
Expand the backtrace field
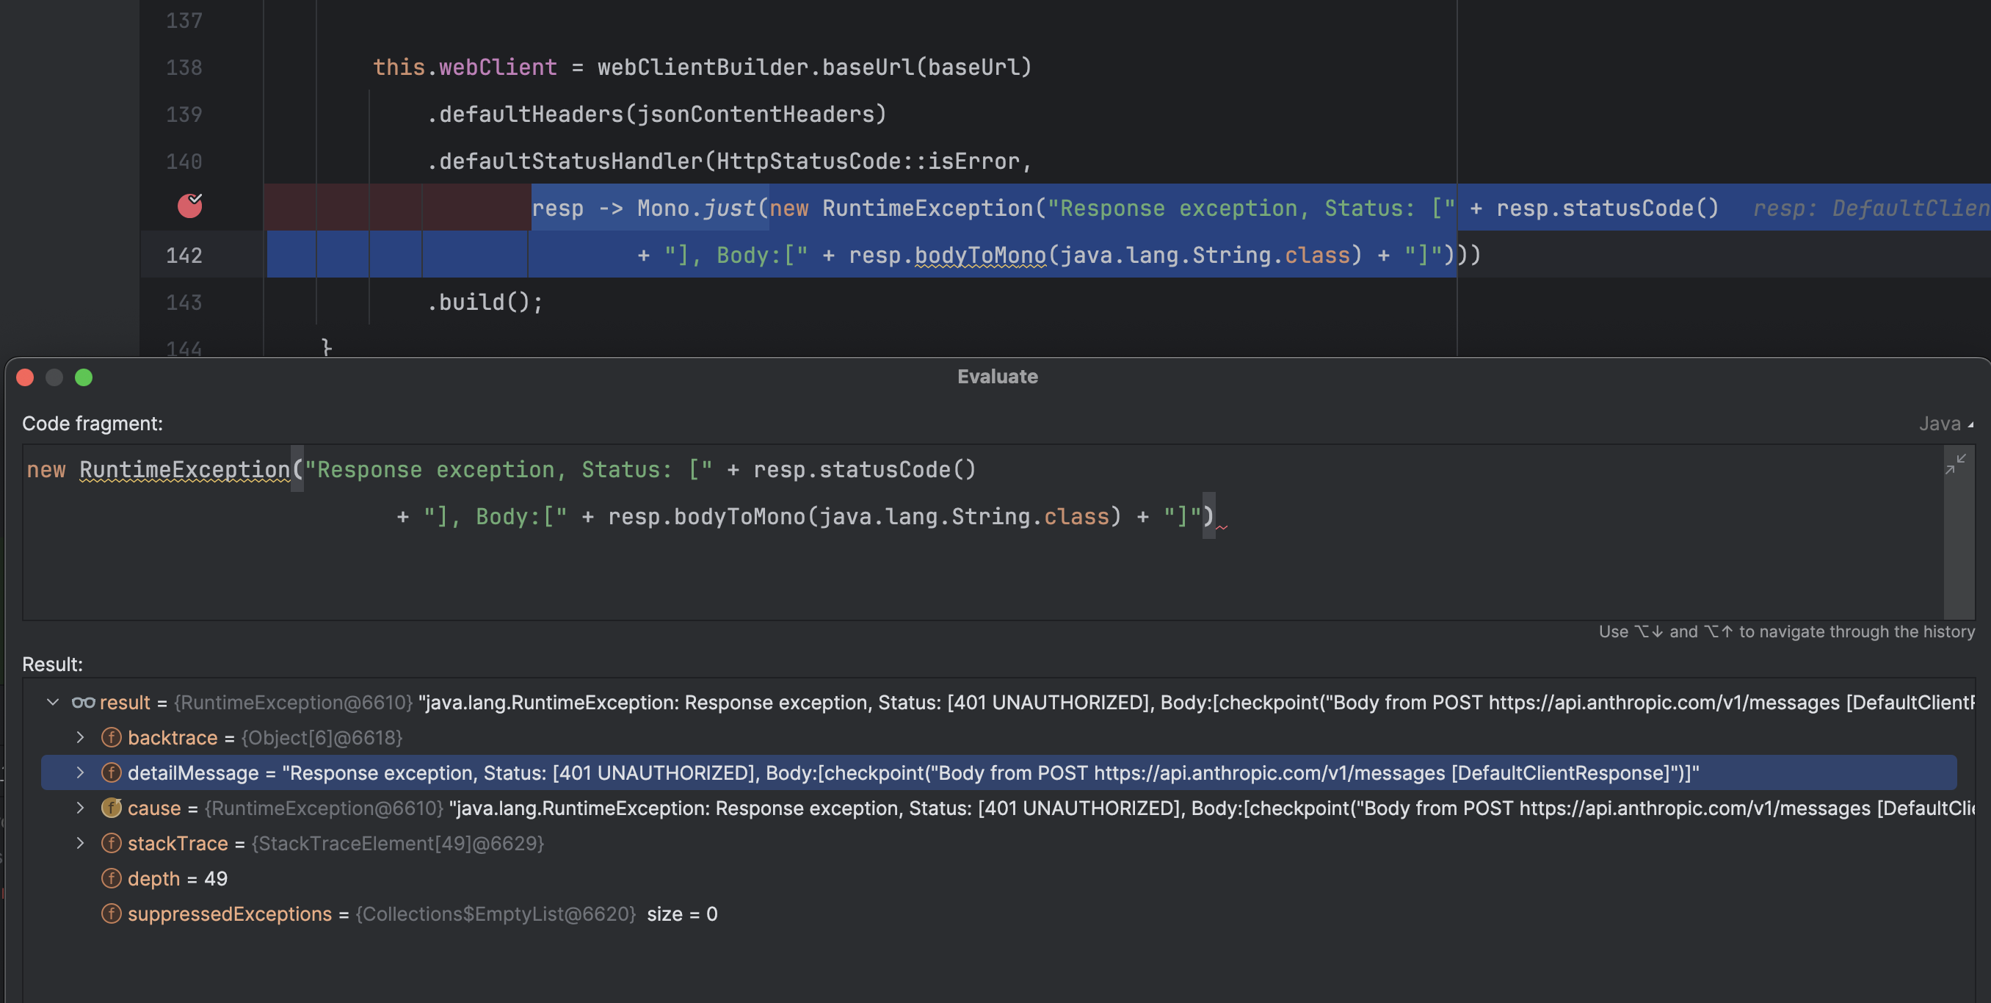coord(79,737)
